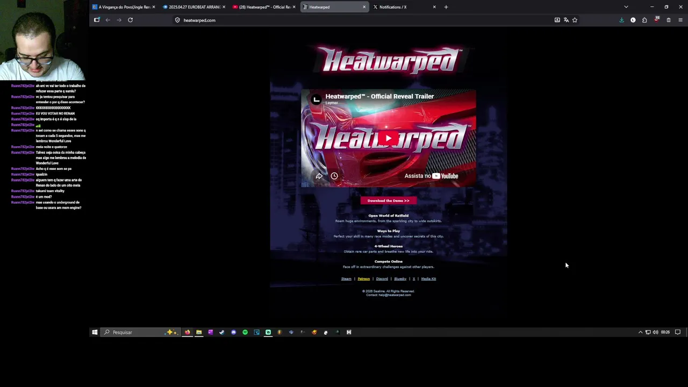688x387 pixels.
Task: Close the 'A Vingança do Povo' tab
Action: (154, 7)
